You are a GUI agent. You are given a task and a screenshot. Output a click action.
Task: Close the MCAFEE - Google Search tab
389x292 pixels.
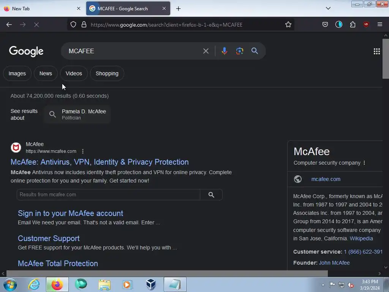[164, 8]
